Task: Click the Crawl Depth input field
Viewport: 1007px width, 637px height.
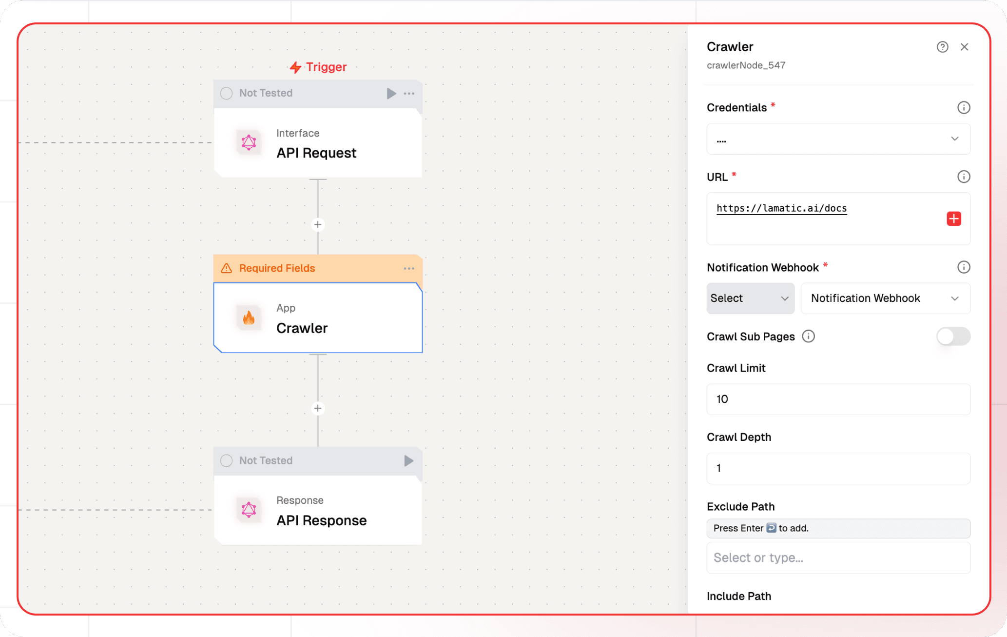Action: tap(838, 469)
